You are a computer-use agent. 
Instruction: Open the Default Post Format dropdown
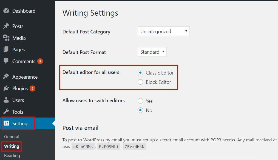coord(152,52)
